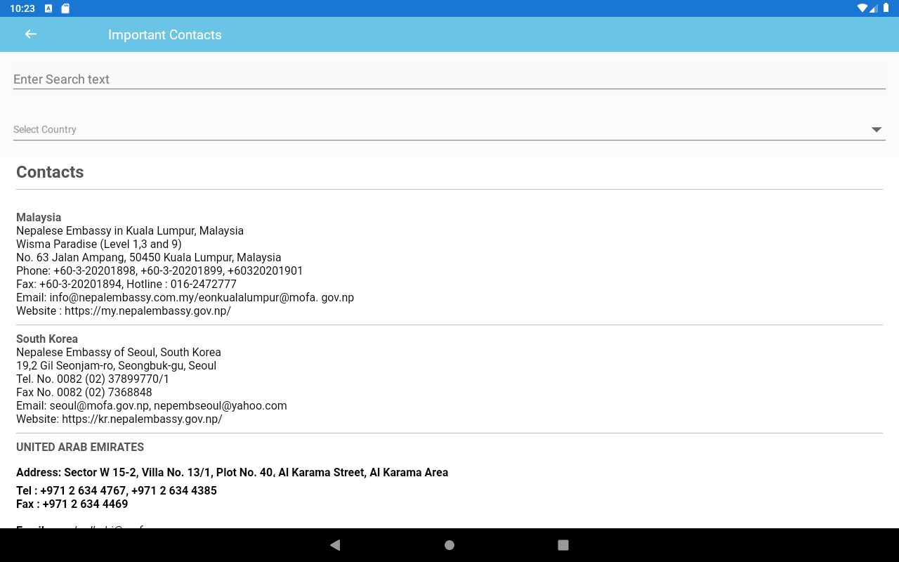The width and height of the screenshot is (899, 562).
Task: Click the UAE Fax +971 2 634 4469 line
Action: pos(72,504)
